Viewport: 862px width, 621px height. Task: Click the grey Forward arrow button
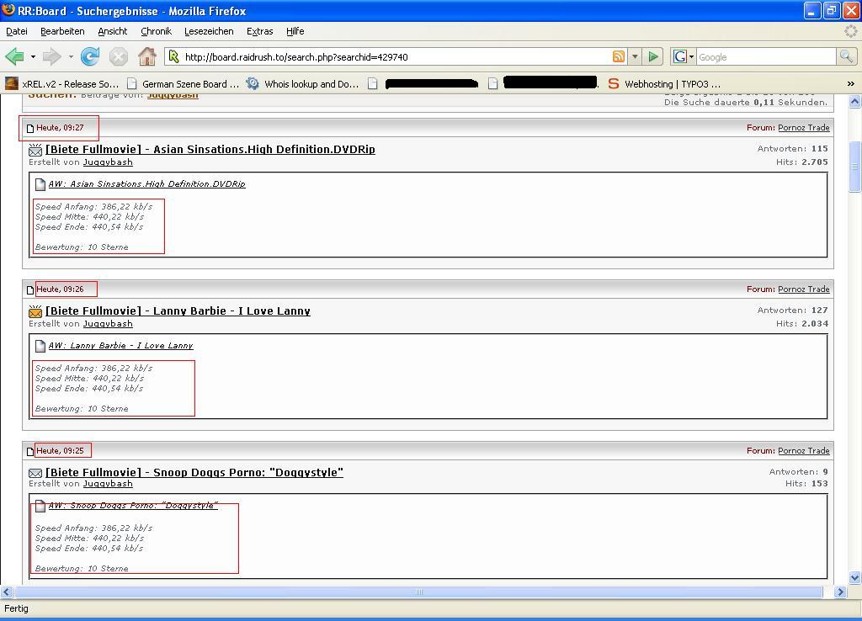click(x=51, y=56)
